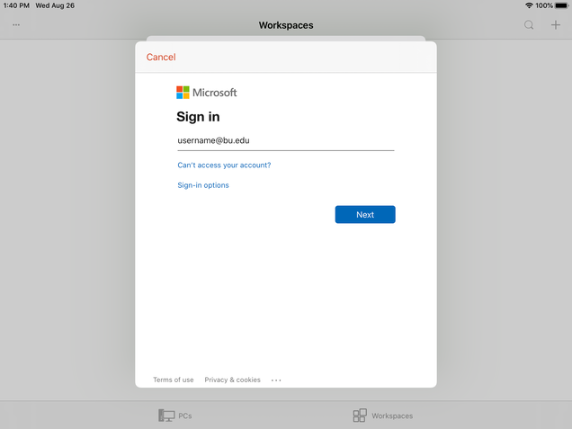572x429 pixels.
Task: Tap the 1:40 PM clock
Action: (16, 5)
